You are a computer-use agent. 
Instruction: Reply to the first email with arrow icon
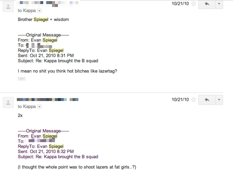click(x=207, y=4)
